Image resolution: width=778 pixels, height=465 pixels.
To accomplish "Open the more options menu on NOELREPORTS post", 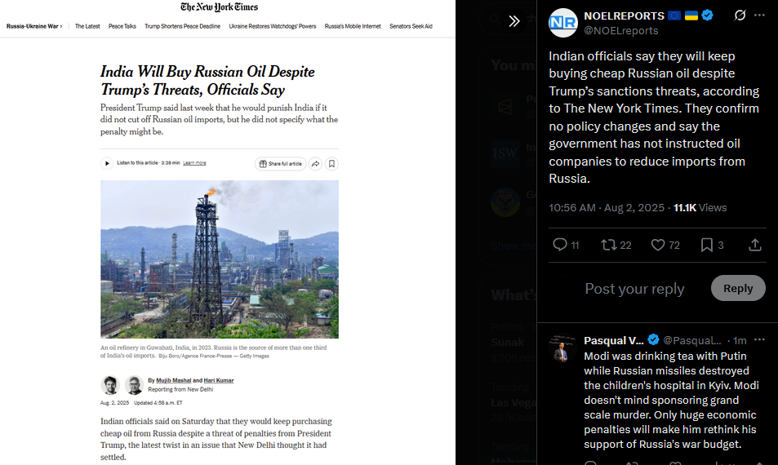I will 760,15.
